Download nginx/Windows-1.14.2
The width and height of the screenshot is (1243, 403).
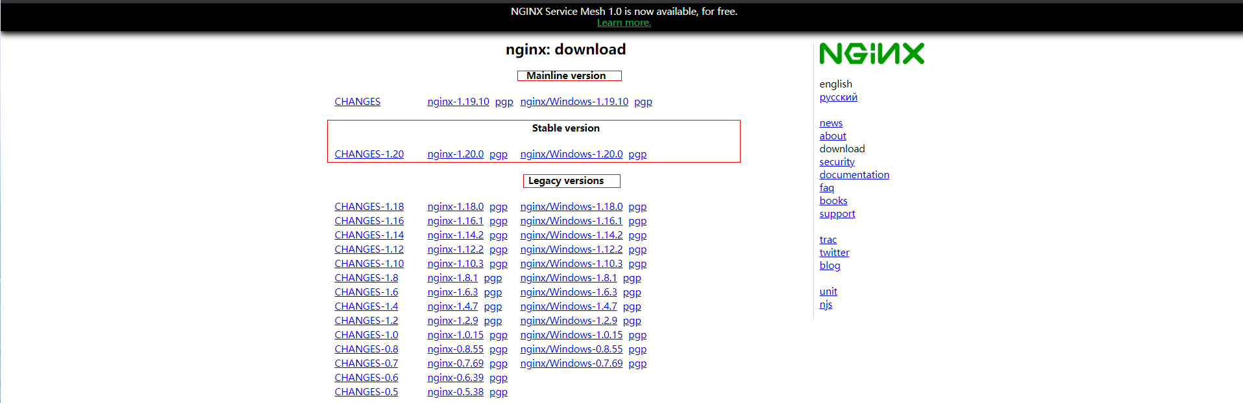571,235
